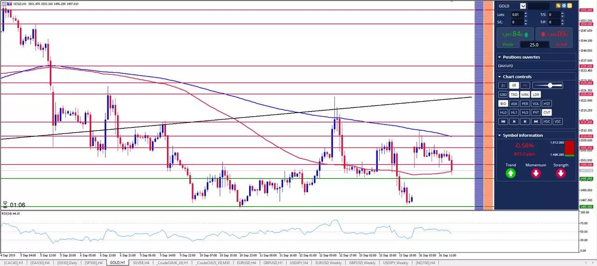Switch to the _CrudeOilUK_X9,H1 chart tab
This screenshot has height=266, width=597.
[173, 263]
